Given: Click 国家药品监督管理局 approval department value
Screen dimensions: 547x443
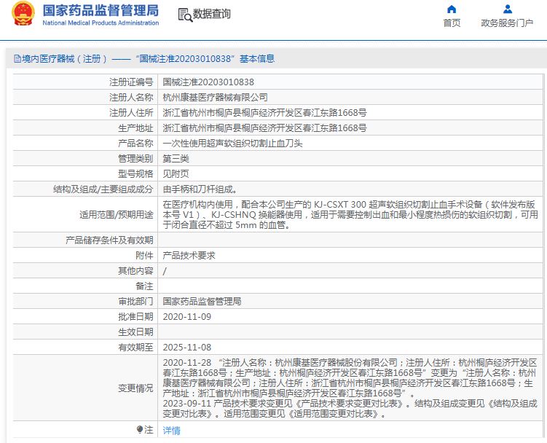Looking at the screenshot, I should pos(202,301).
